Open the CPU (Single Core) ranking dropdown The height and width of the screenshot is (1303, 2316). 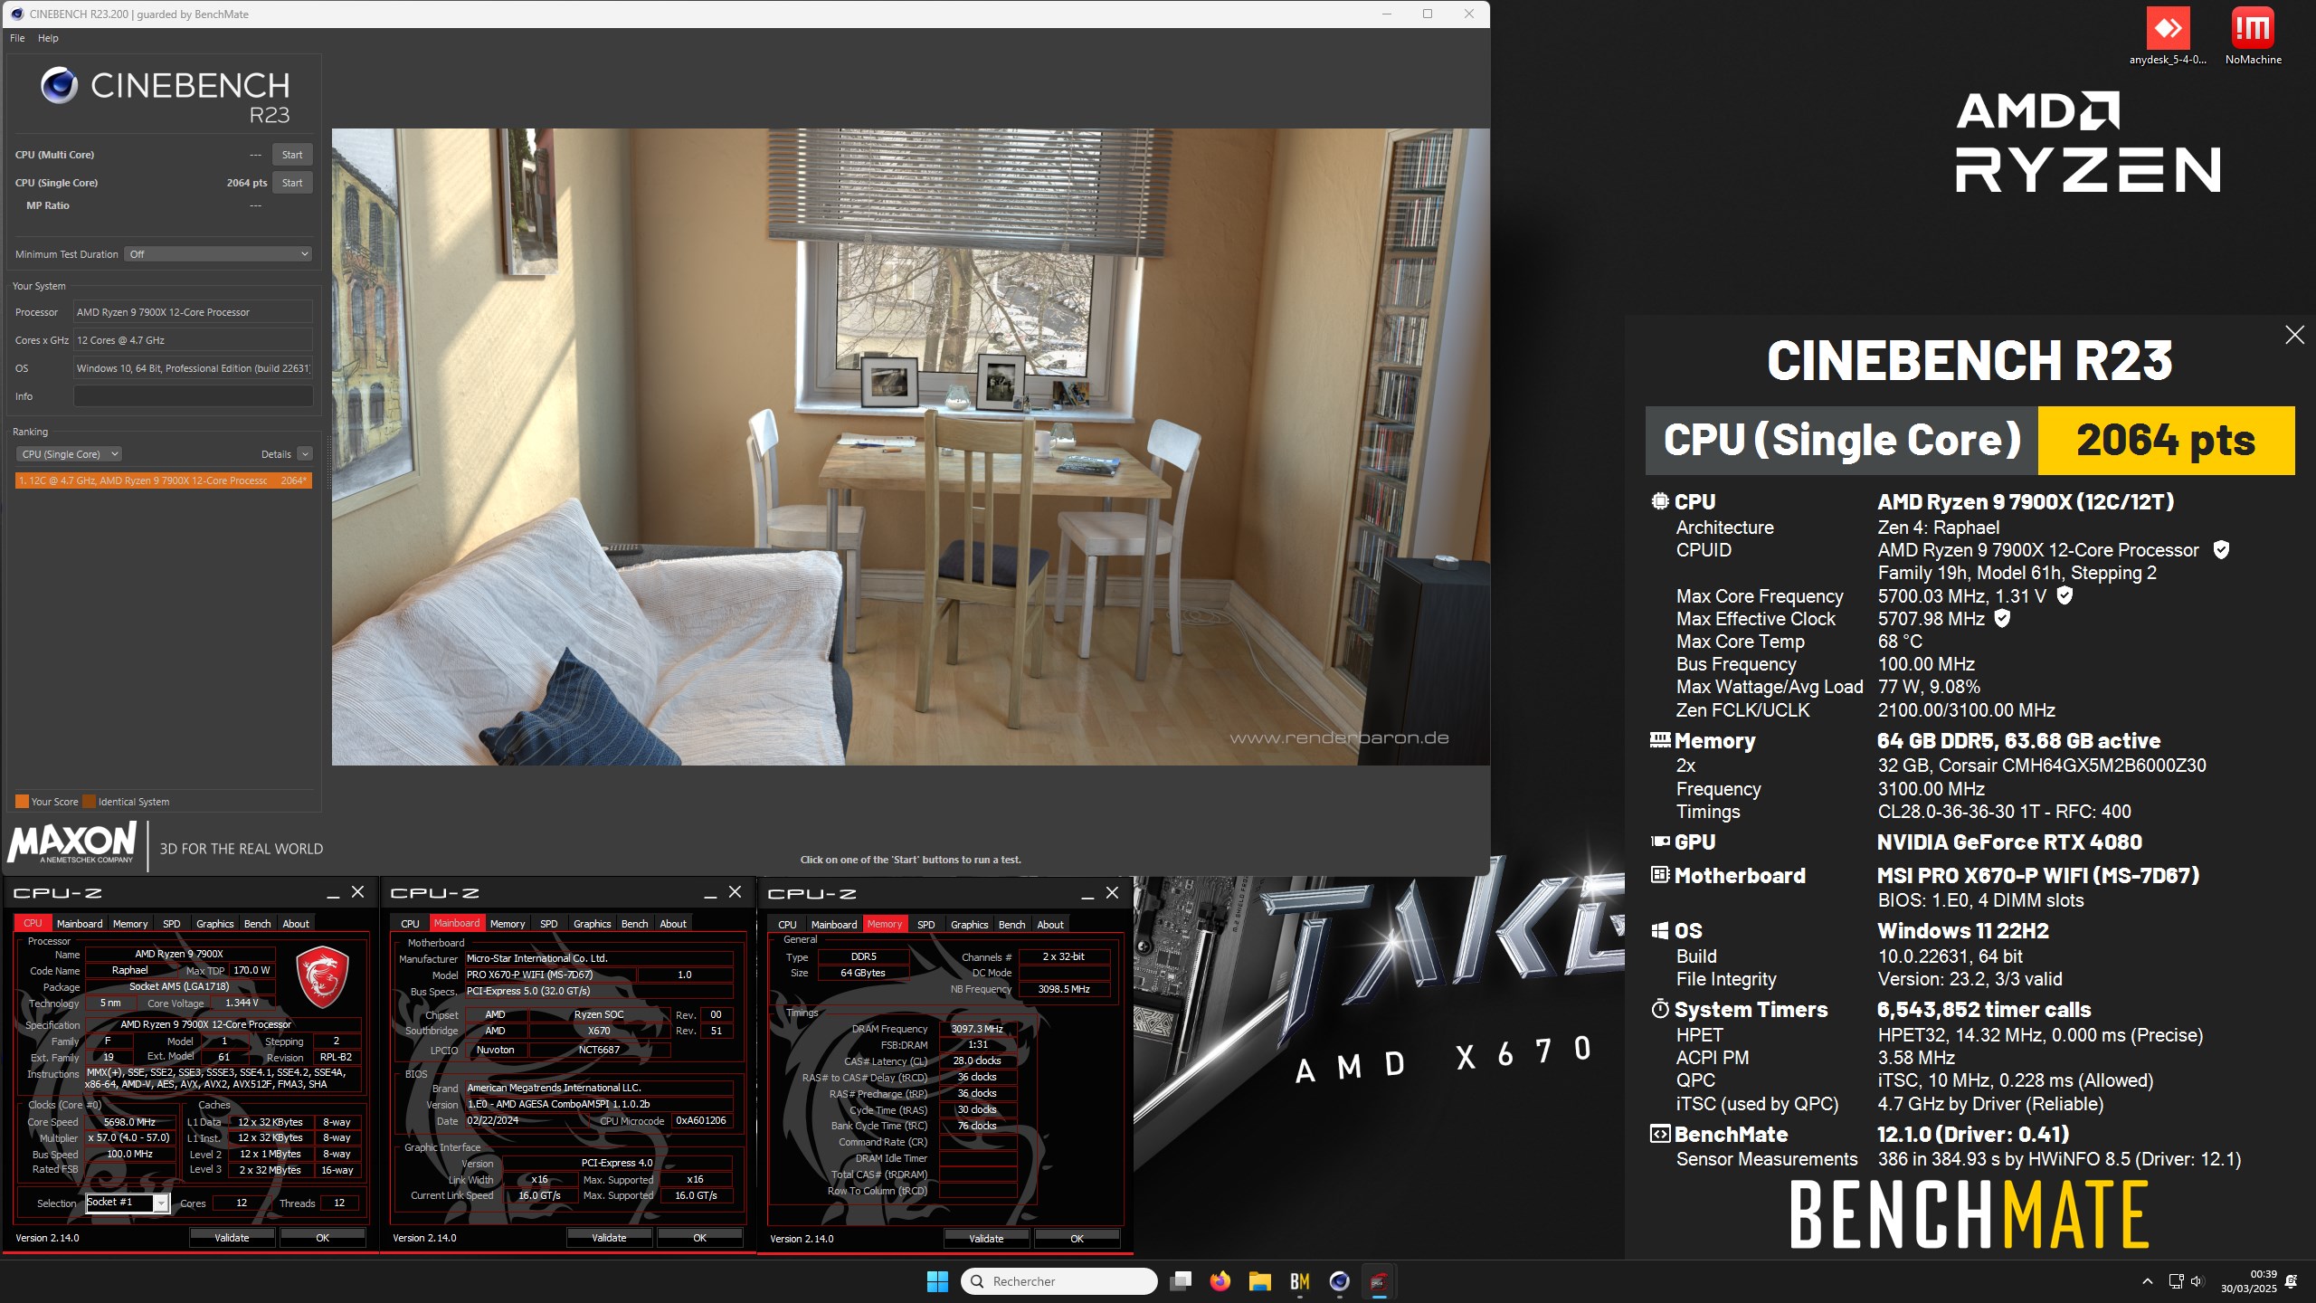[69, 454]
